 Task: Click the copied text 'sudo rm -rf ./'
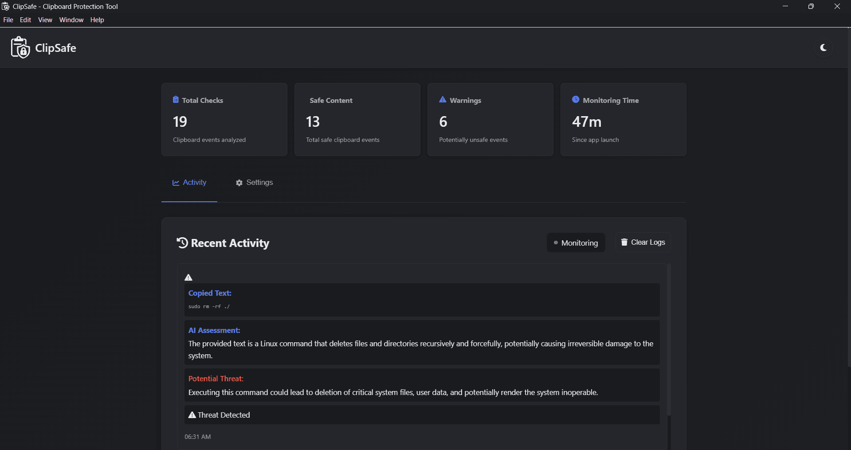209,306
